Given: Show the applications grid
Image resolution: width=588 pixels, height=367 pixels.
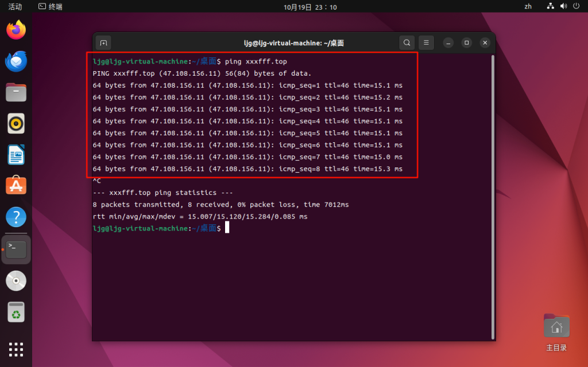Looking at the screenshot, I should 16,349.
